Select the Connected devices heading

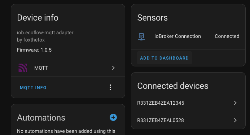(173, 86)
